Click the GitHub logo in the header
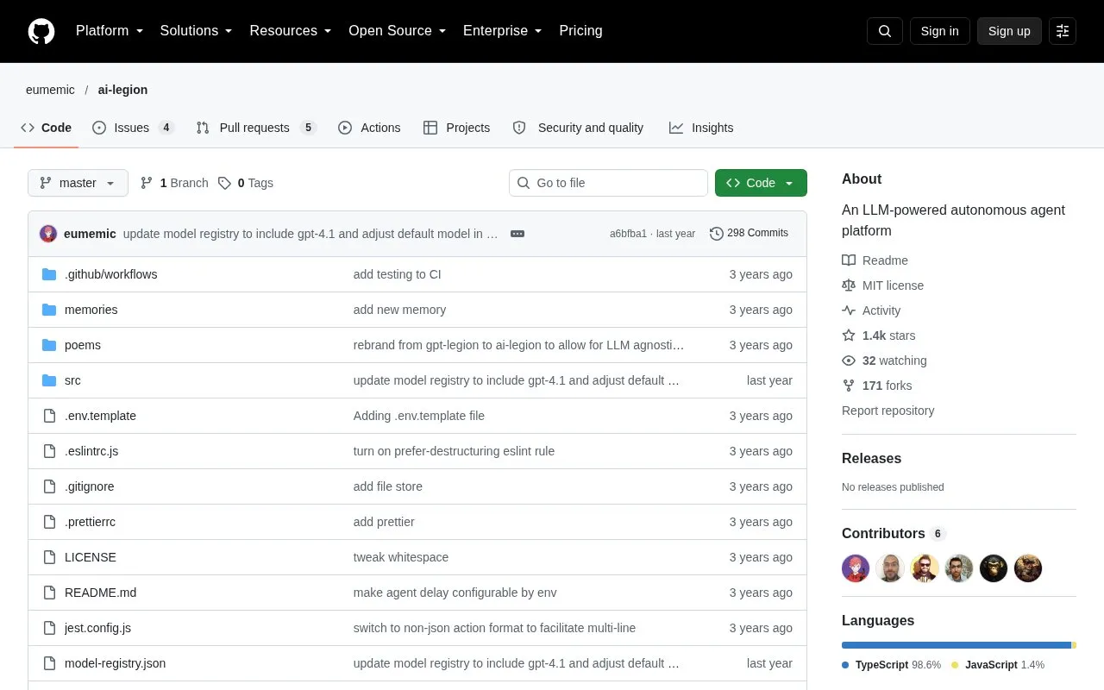This screenshot has width=1104, height=690. [41, 31]
